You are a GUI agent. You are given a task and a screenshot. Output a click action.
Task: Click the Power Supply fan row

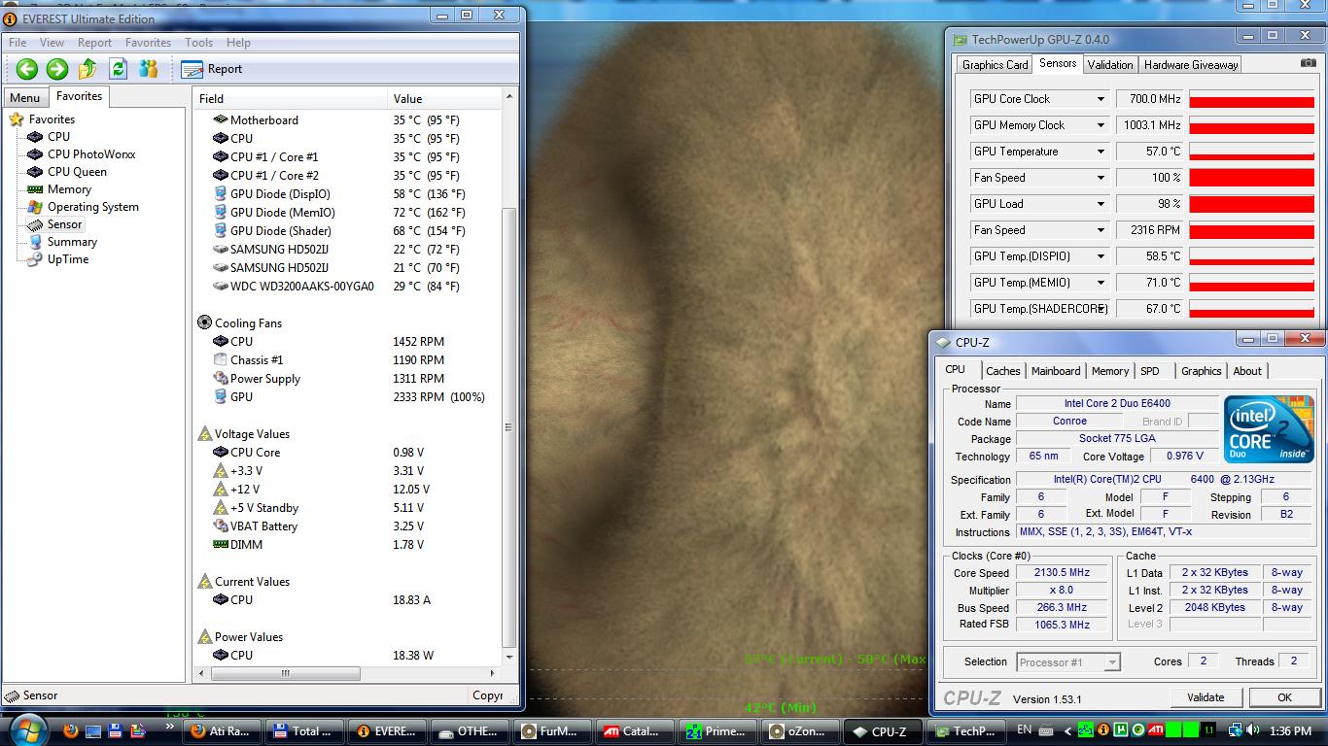tap(348, 378)
